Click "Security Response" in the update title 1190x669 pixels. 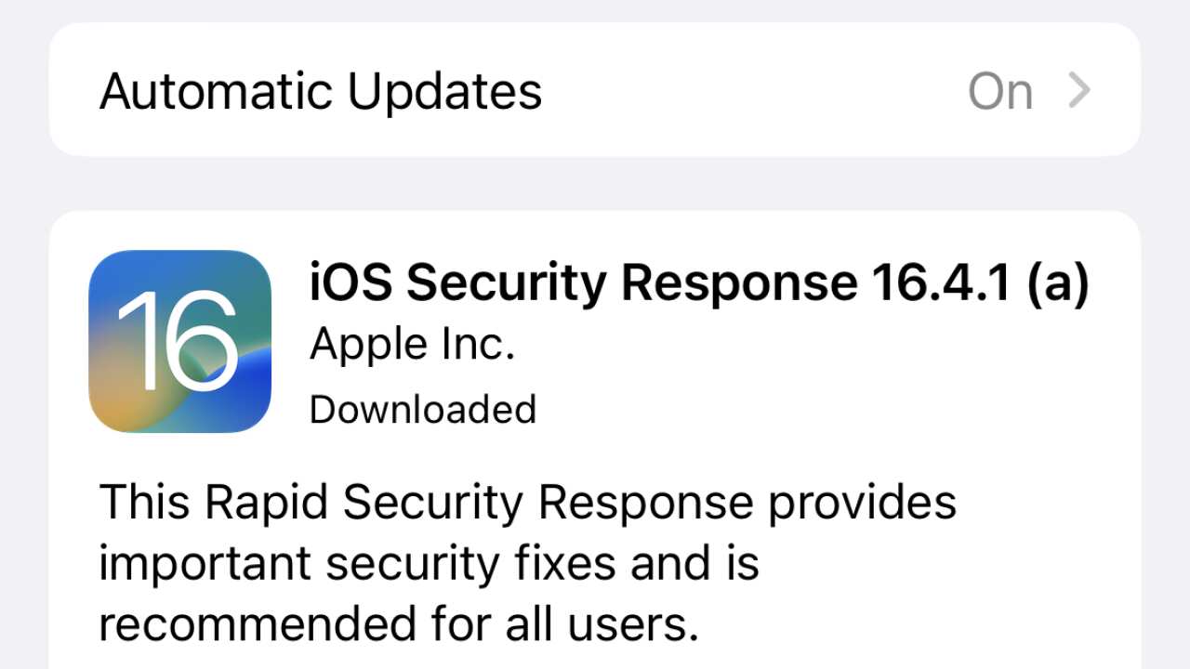click(x=632, y=282)
